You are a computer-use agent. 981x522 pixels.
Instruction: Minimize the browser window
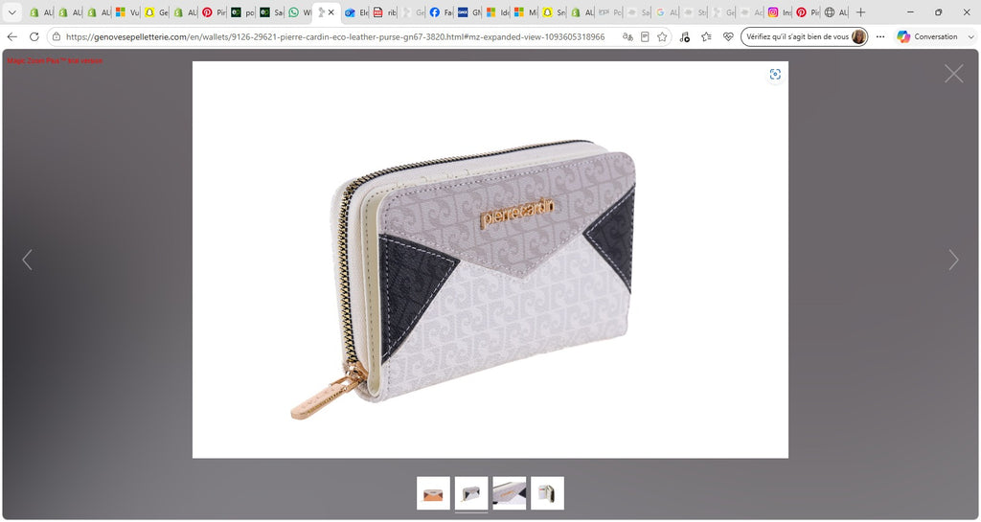click(x=910, y=11)
